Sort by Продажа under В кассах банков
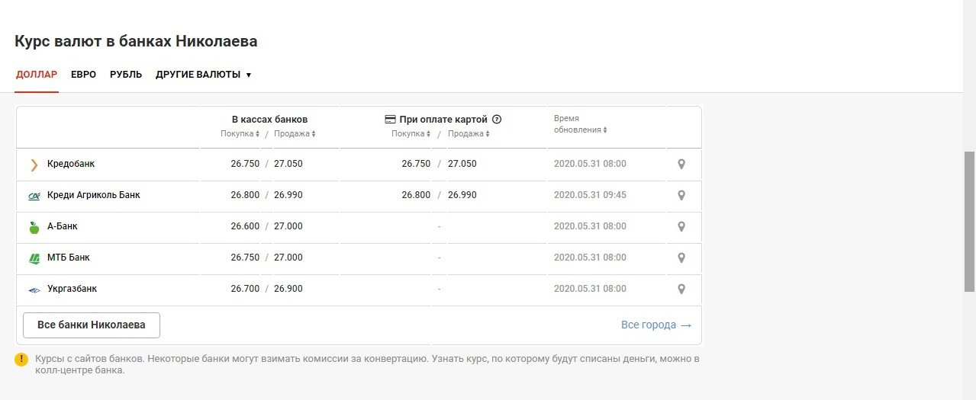 point(295,134)
